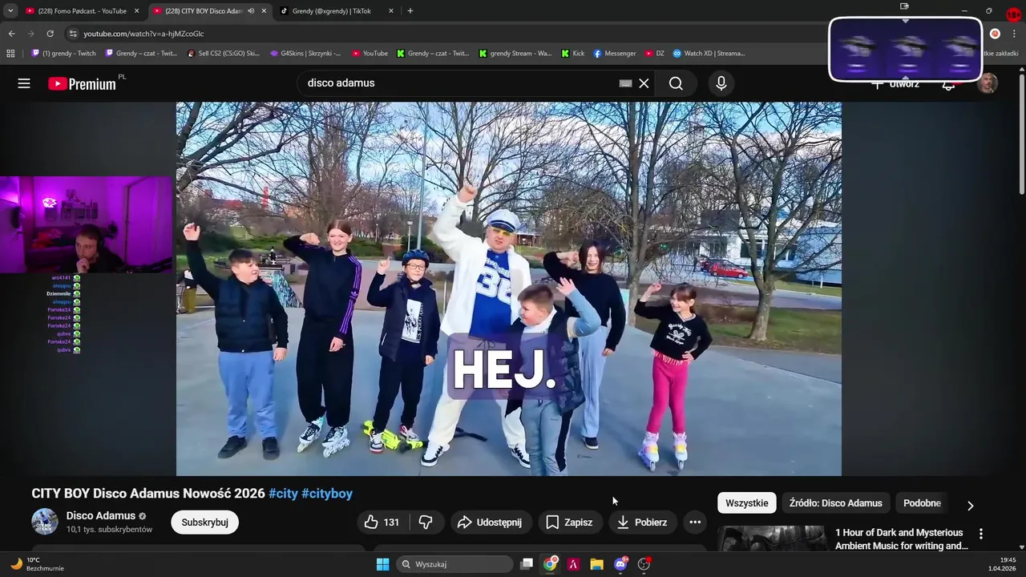Dislike the video with thumbs down

pyautogui.click(x=426, y=523)
